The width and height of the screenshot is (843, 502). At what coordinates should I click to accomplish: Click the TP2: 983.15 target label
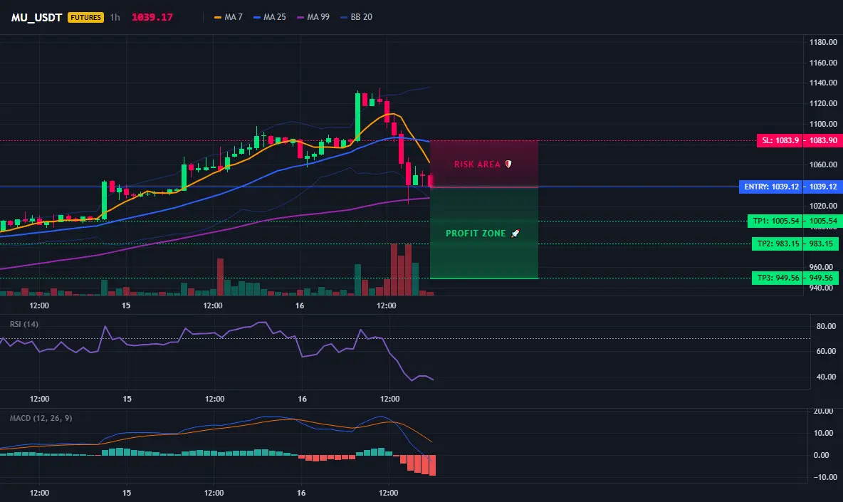[777, 244]
